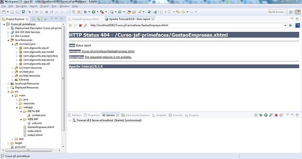This screenshot has width=302, height=159.
Task: Open the Navigate menu
Action: (x=21, y=6)
